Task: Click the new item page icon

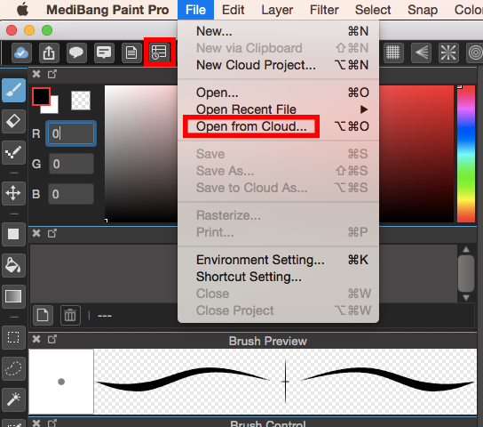Action: coord(43,315)
